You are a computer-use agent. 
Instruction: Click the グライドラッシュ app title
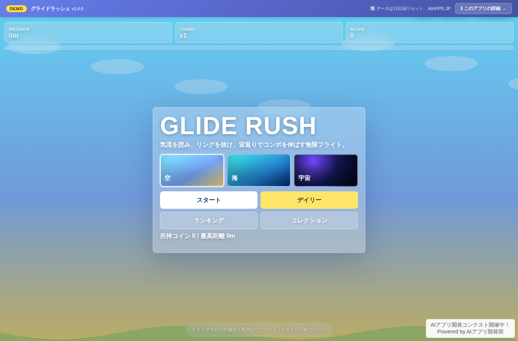pos(50,9)
